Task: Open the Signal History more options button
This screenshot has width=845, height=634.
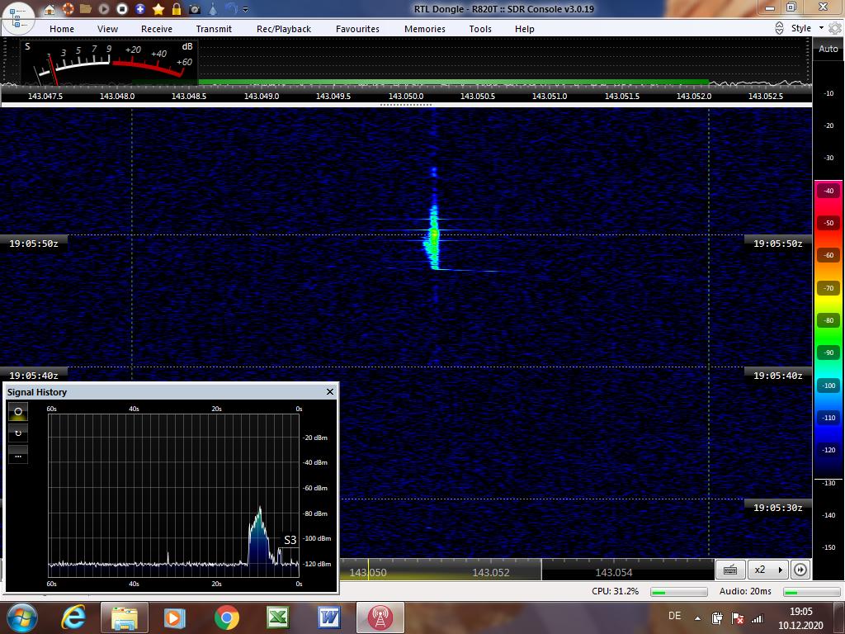Action: (x=18, y=455)
